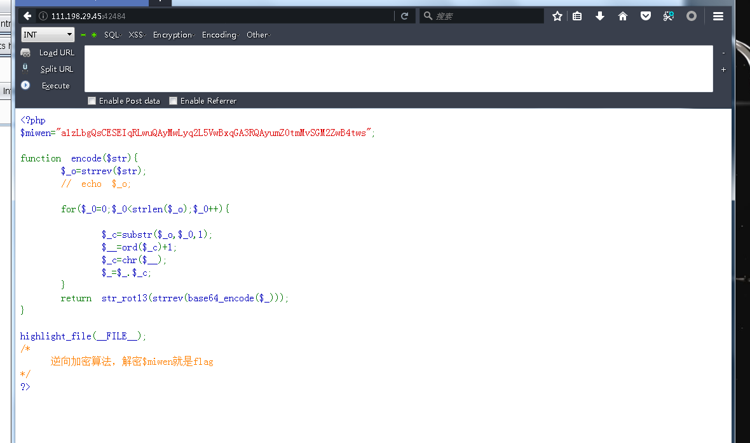This screenshot has width=750, height=443.
Task: Open the downloads arrow icon
Action: pyautogui.click(x=600, y=17)
